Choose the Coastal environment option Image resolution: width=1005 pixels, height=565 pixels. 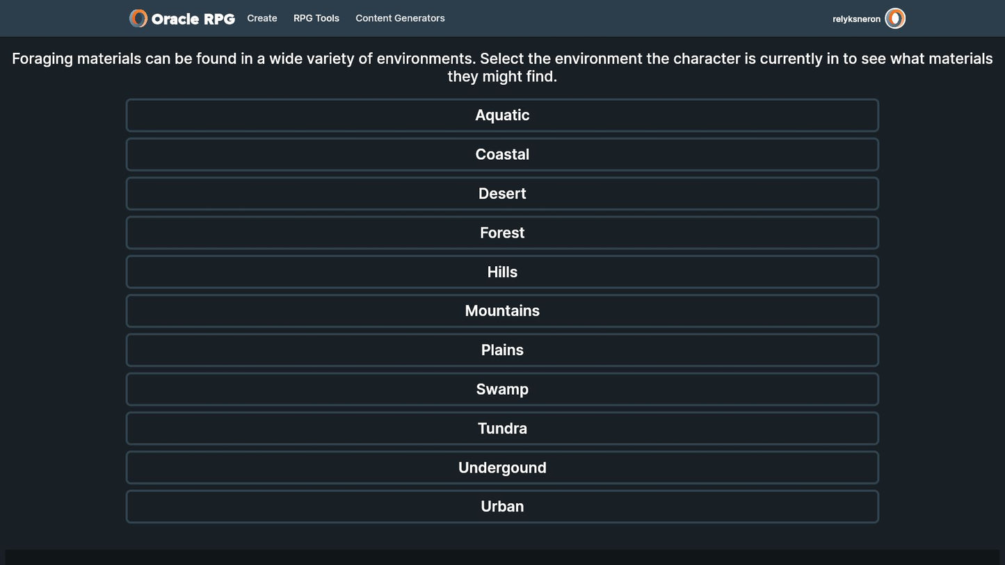502,154
